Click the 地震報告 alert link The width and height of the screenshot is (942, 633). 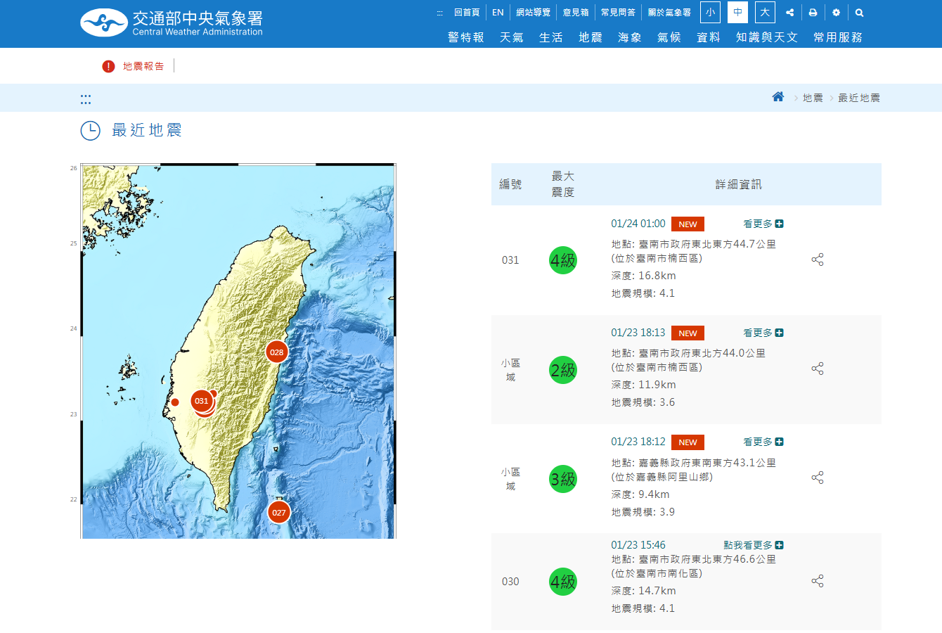point(143,66)
